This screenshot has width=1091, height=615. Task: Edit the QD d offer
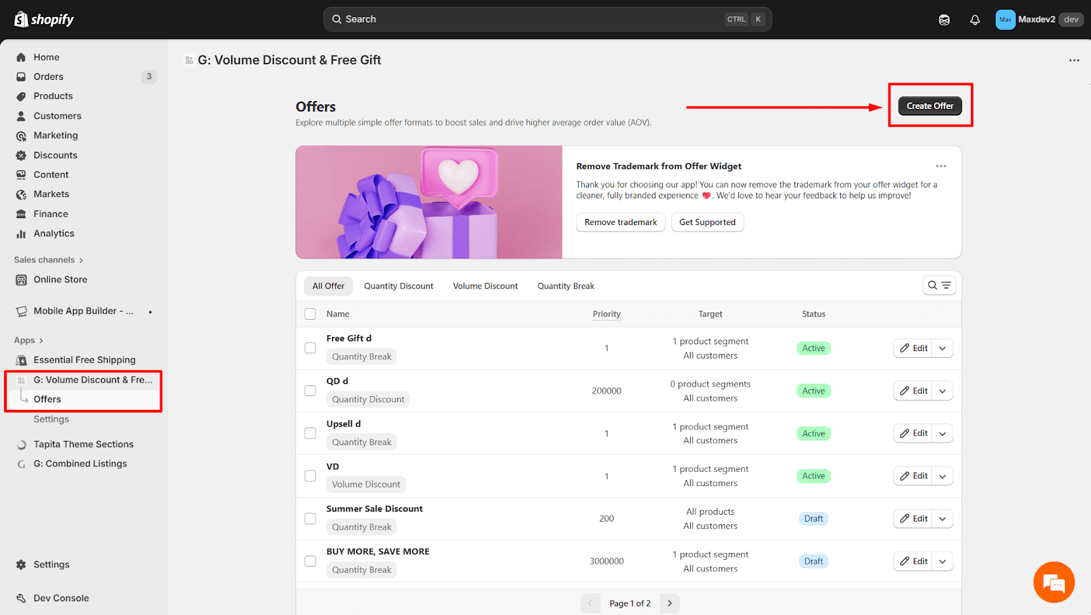coord(913,391)
